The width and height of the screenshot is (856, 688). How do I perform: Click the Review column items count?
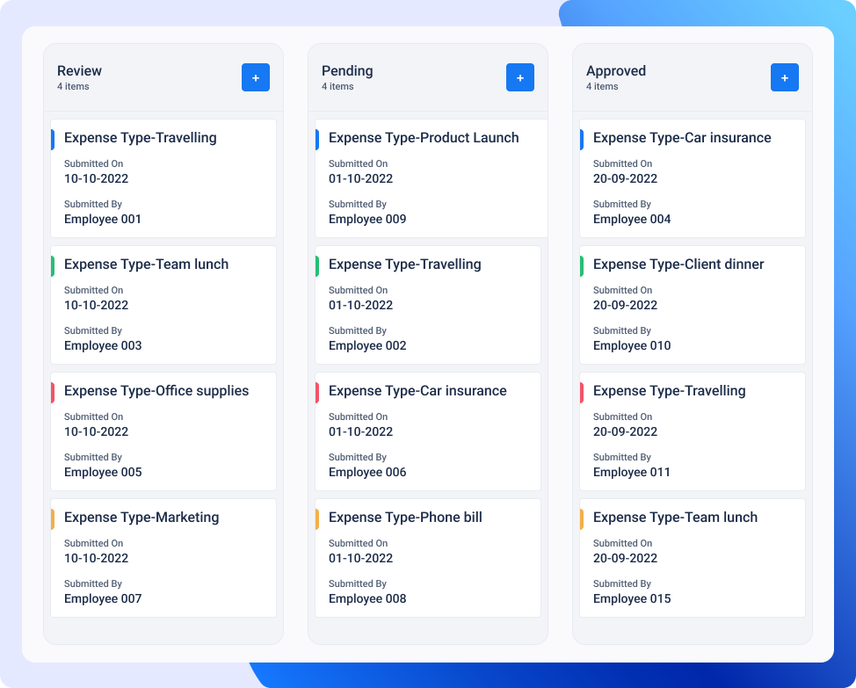(x=73, y=86)
